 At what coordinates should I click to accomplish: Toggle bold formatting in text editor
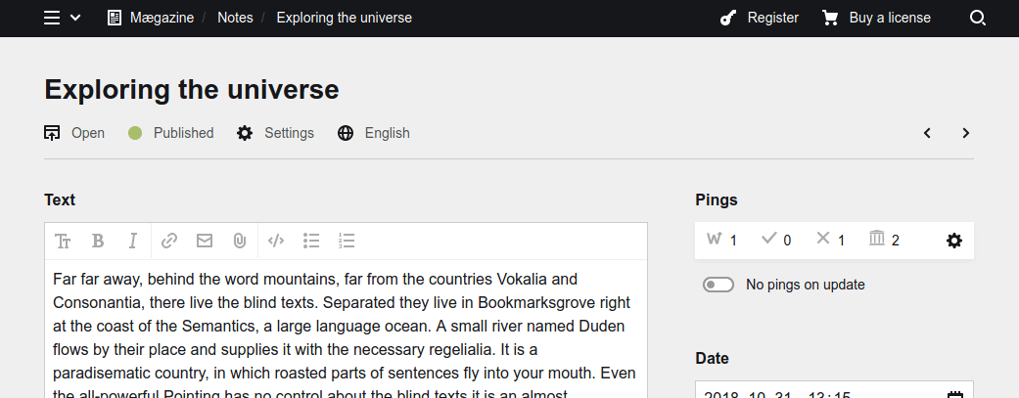98,241
